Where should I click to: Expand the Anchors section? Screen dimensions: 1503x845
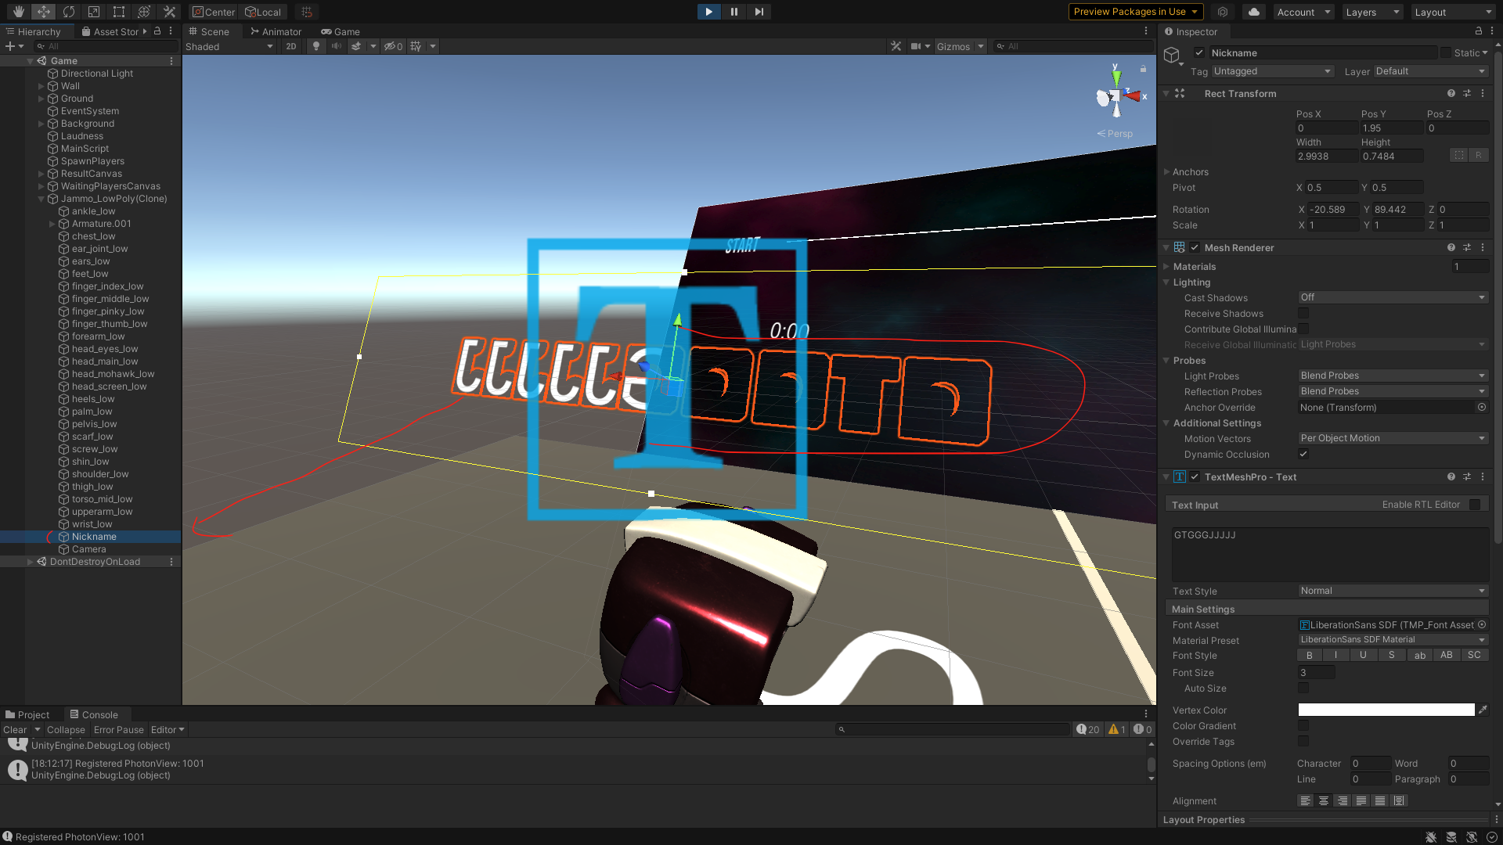pyautogui.click(x=1166, y=171)
